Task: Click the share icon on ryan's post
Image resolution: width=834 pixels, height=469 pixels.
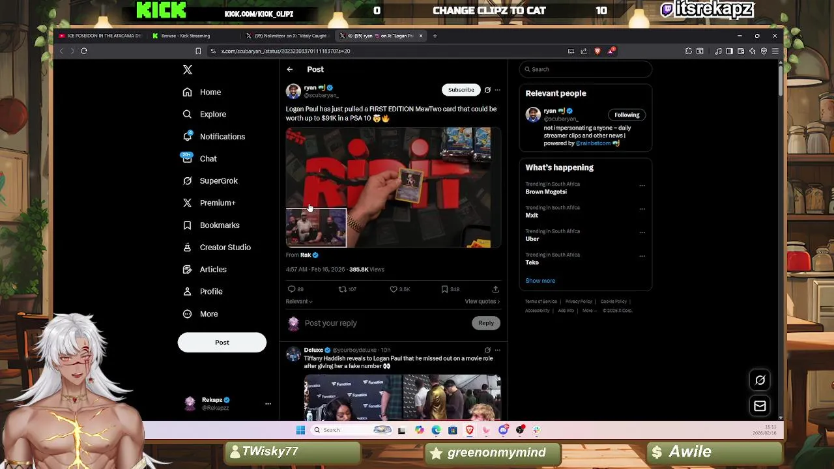Action: 495,289
